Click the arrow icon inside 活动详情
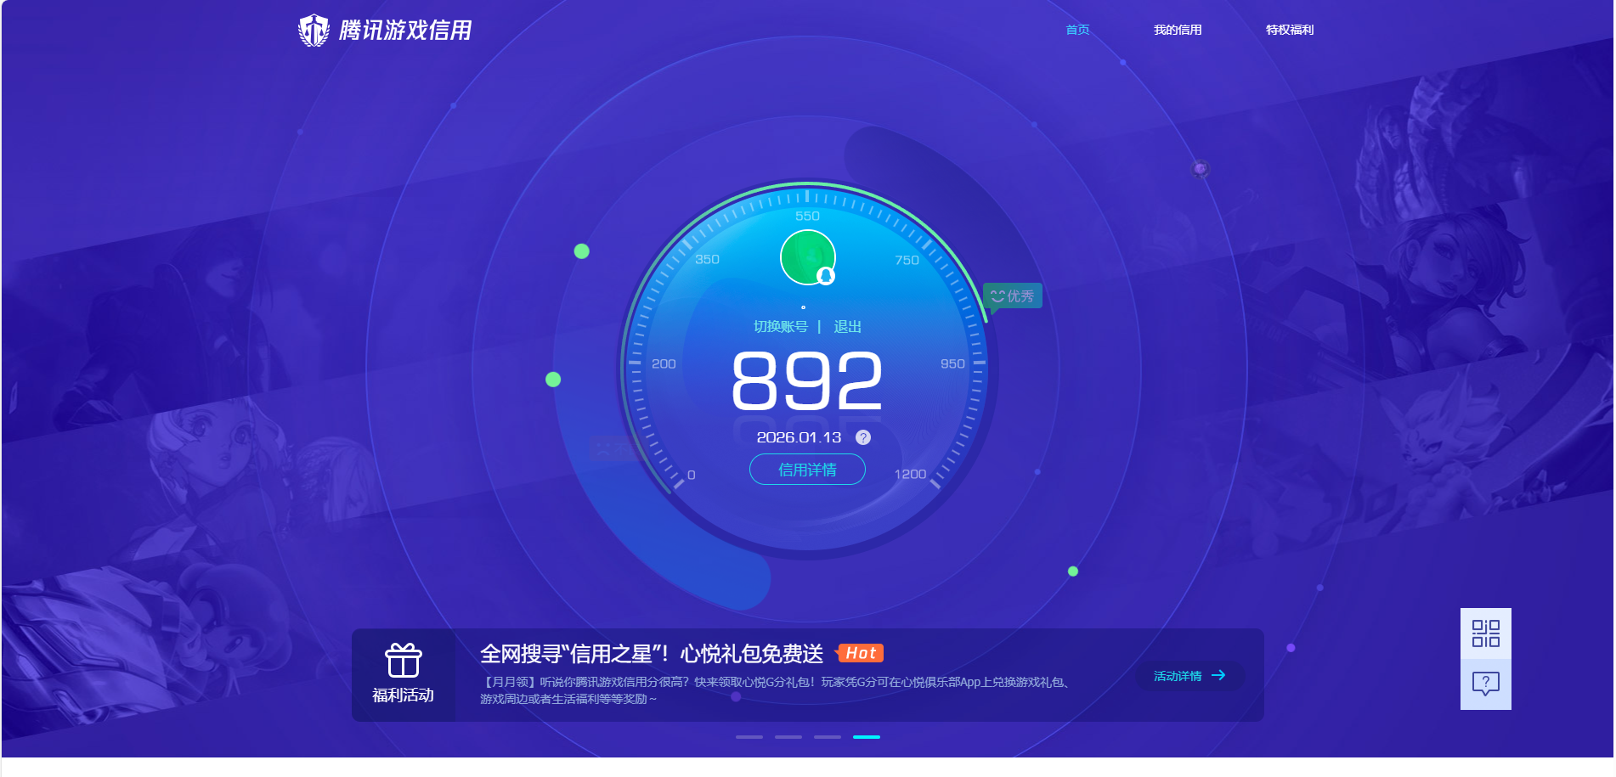This screenshot has width=1616, height=777. [x=1219, y=676]
